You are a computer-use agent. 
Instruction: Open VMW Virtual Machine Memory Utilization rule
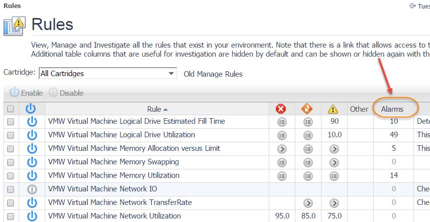tap(114, 175)
